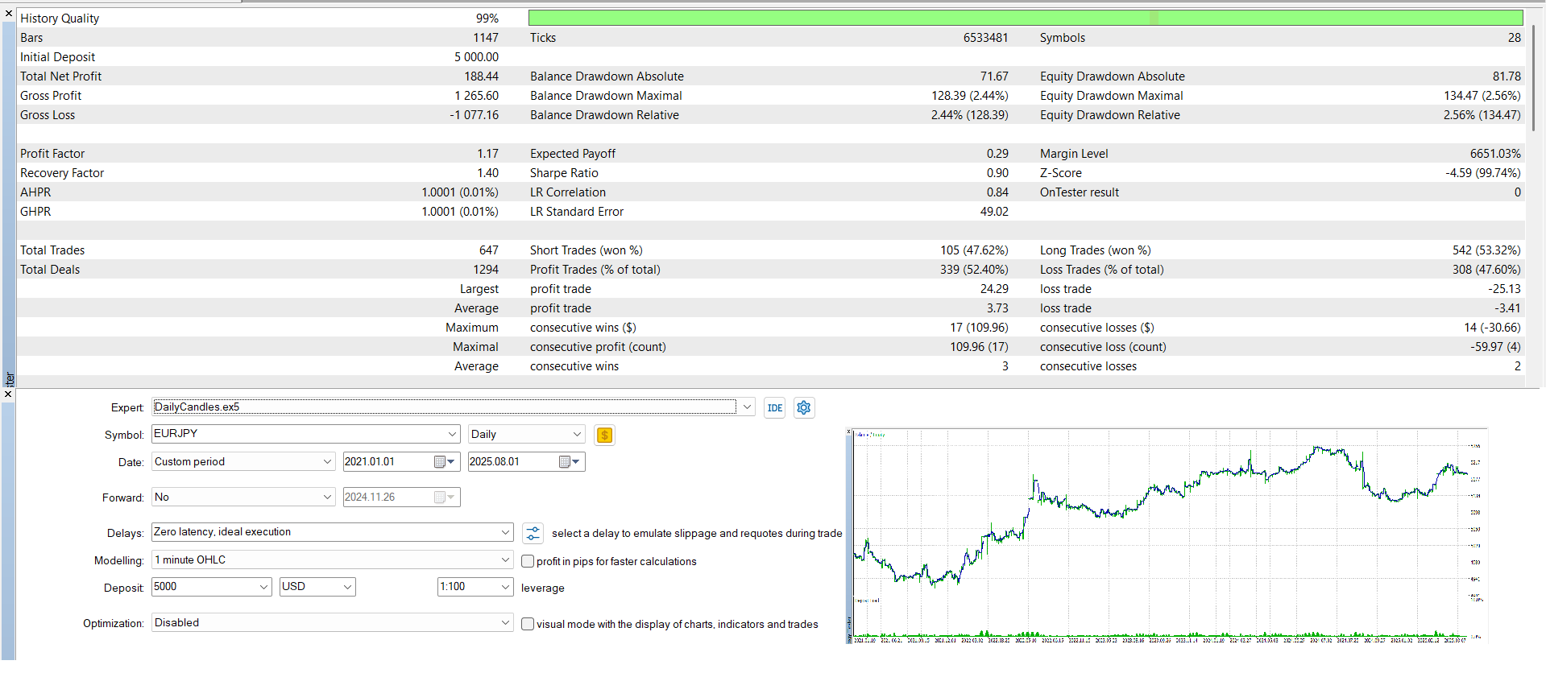Open the Modelling dropdown showing 1 minute OHLC
The image size is (1546, 673).
(332, 560)
